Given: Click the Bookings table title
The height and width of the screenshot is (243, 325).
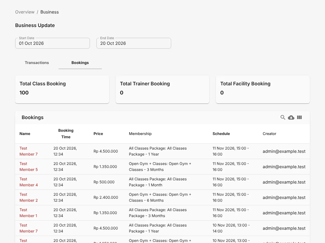Looking at the screenshot, I should [32, 117].
